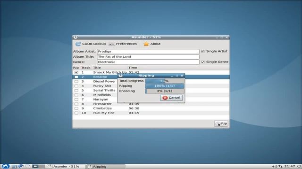Click the power button in the tray

(x=299, y=166)
